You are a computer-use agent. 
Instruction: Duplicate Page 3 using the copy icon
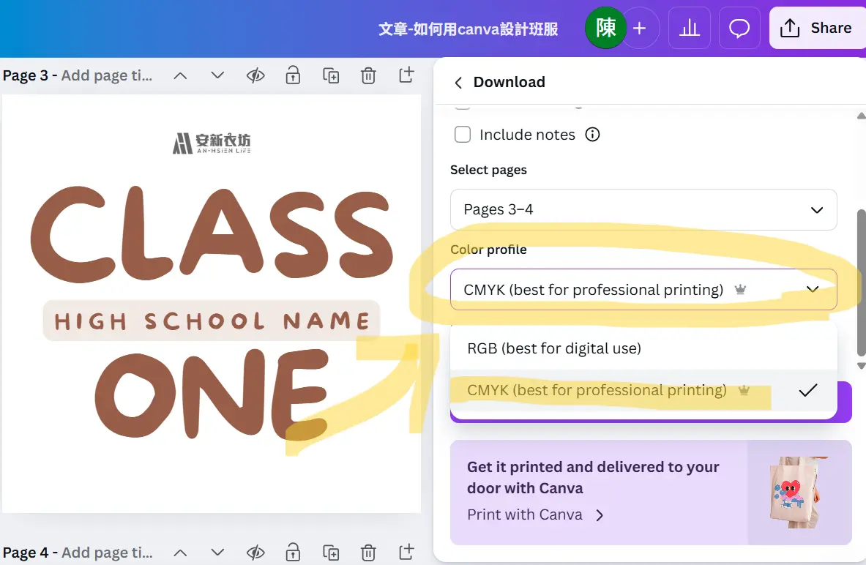tap(331, 75)
